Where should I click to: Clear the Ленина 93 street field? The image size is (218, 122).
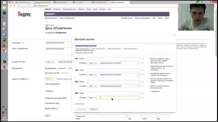(126, 116)
